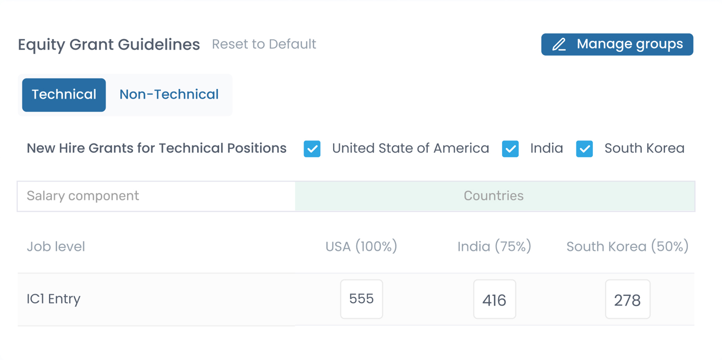This screenshot has height=360, width=722.
Task: Click the USA (100%) column header
Action: [361, 246]
